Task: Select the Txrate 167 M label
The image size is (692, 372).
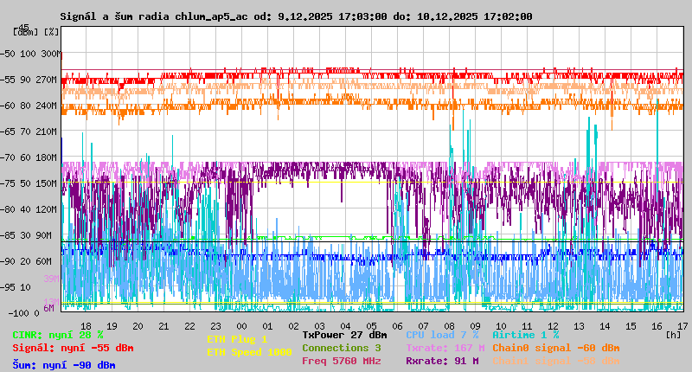Action: pyautogui.click(x=445, y=348)
